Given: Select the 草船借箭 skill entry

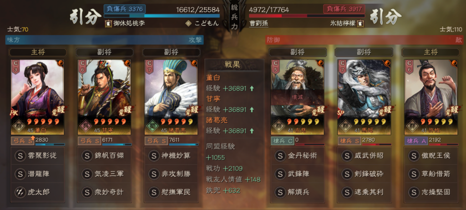Looking at the screenshot, I should coord(431,174).
